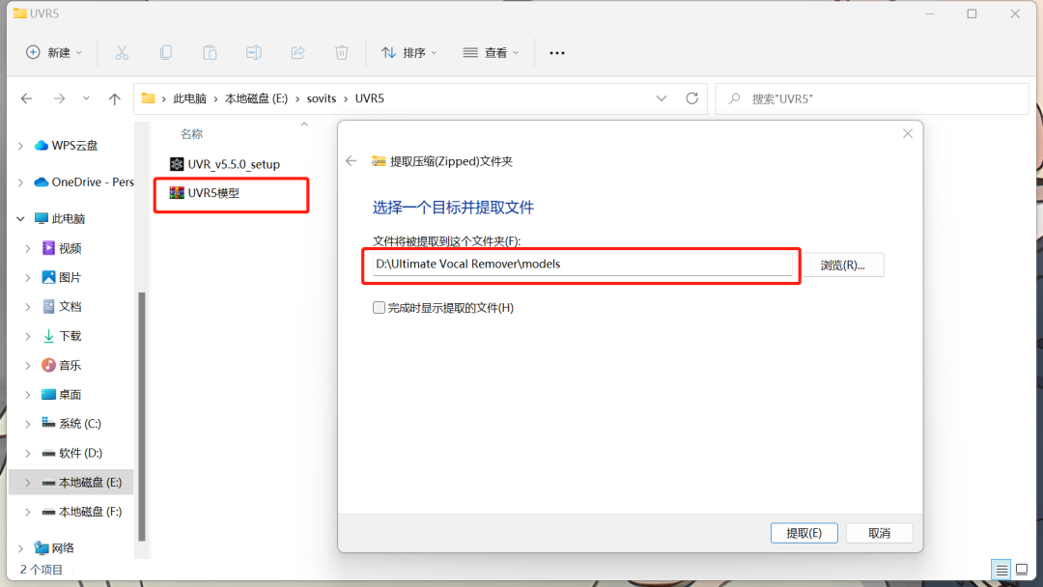Click the Copy icon in toolbar
This screenshot has height=587, width=1043.
point(166,52)
